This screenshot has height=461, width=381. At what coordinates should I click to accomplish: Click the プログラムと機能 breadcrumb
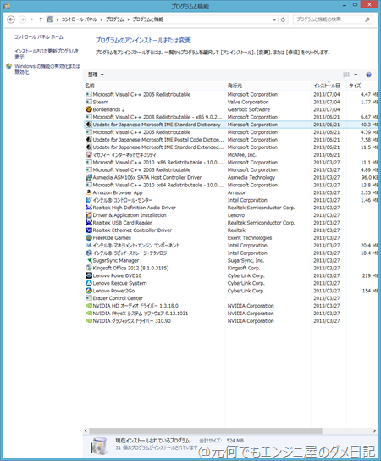pos(148,19)
